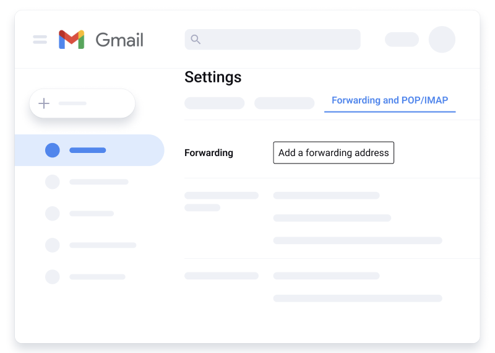Click the fourth sidebar item's circle icon
495x353 pixels.
[53, 245]
